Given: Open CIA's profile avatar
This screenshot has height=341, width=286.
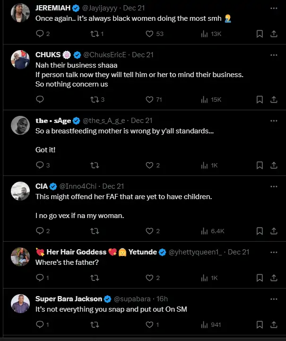Looking at the screenshot, I should (x=21, y=191).
